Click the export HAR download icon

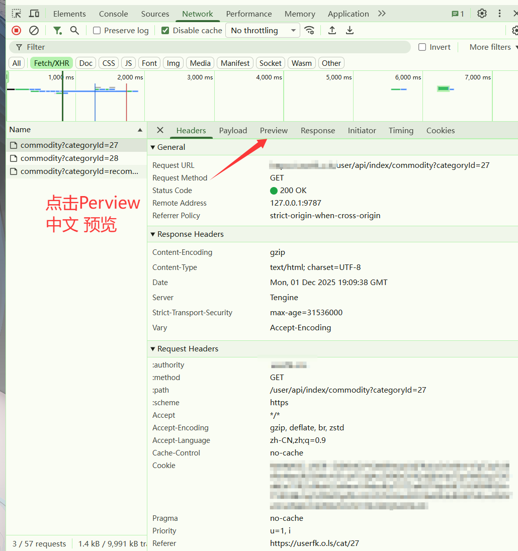pyautogui.click(x=350, y=31)
